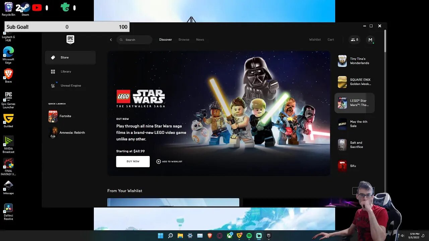429x241 pixels.
Task: Open the Store section in the sidebar
Action: click(x=70, y=58)
